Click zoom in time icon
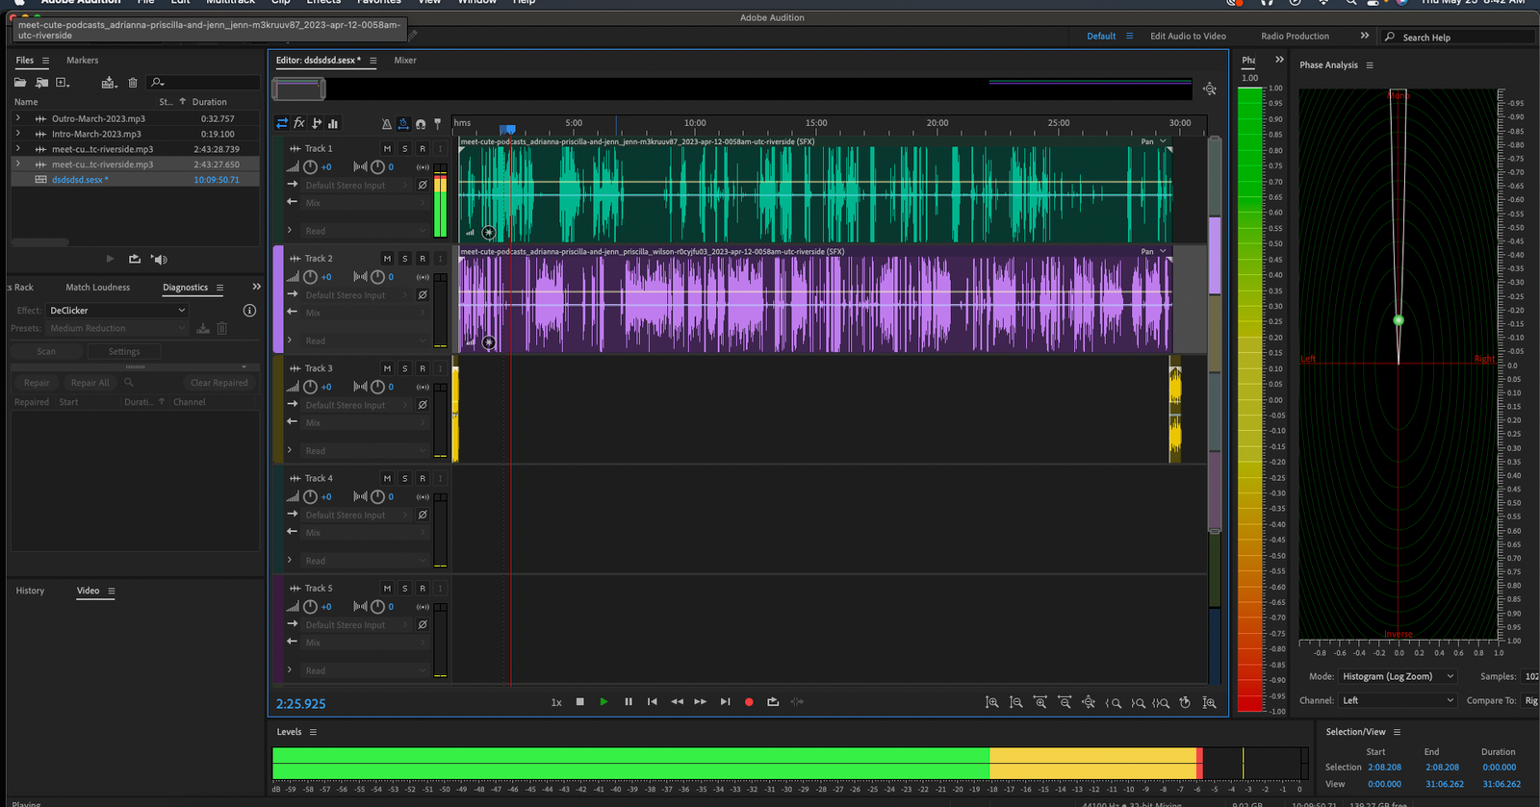The width and height of the screenshot is (1540, 807). [x=1040, y=703]
